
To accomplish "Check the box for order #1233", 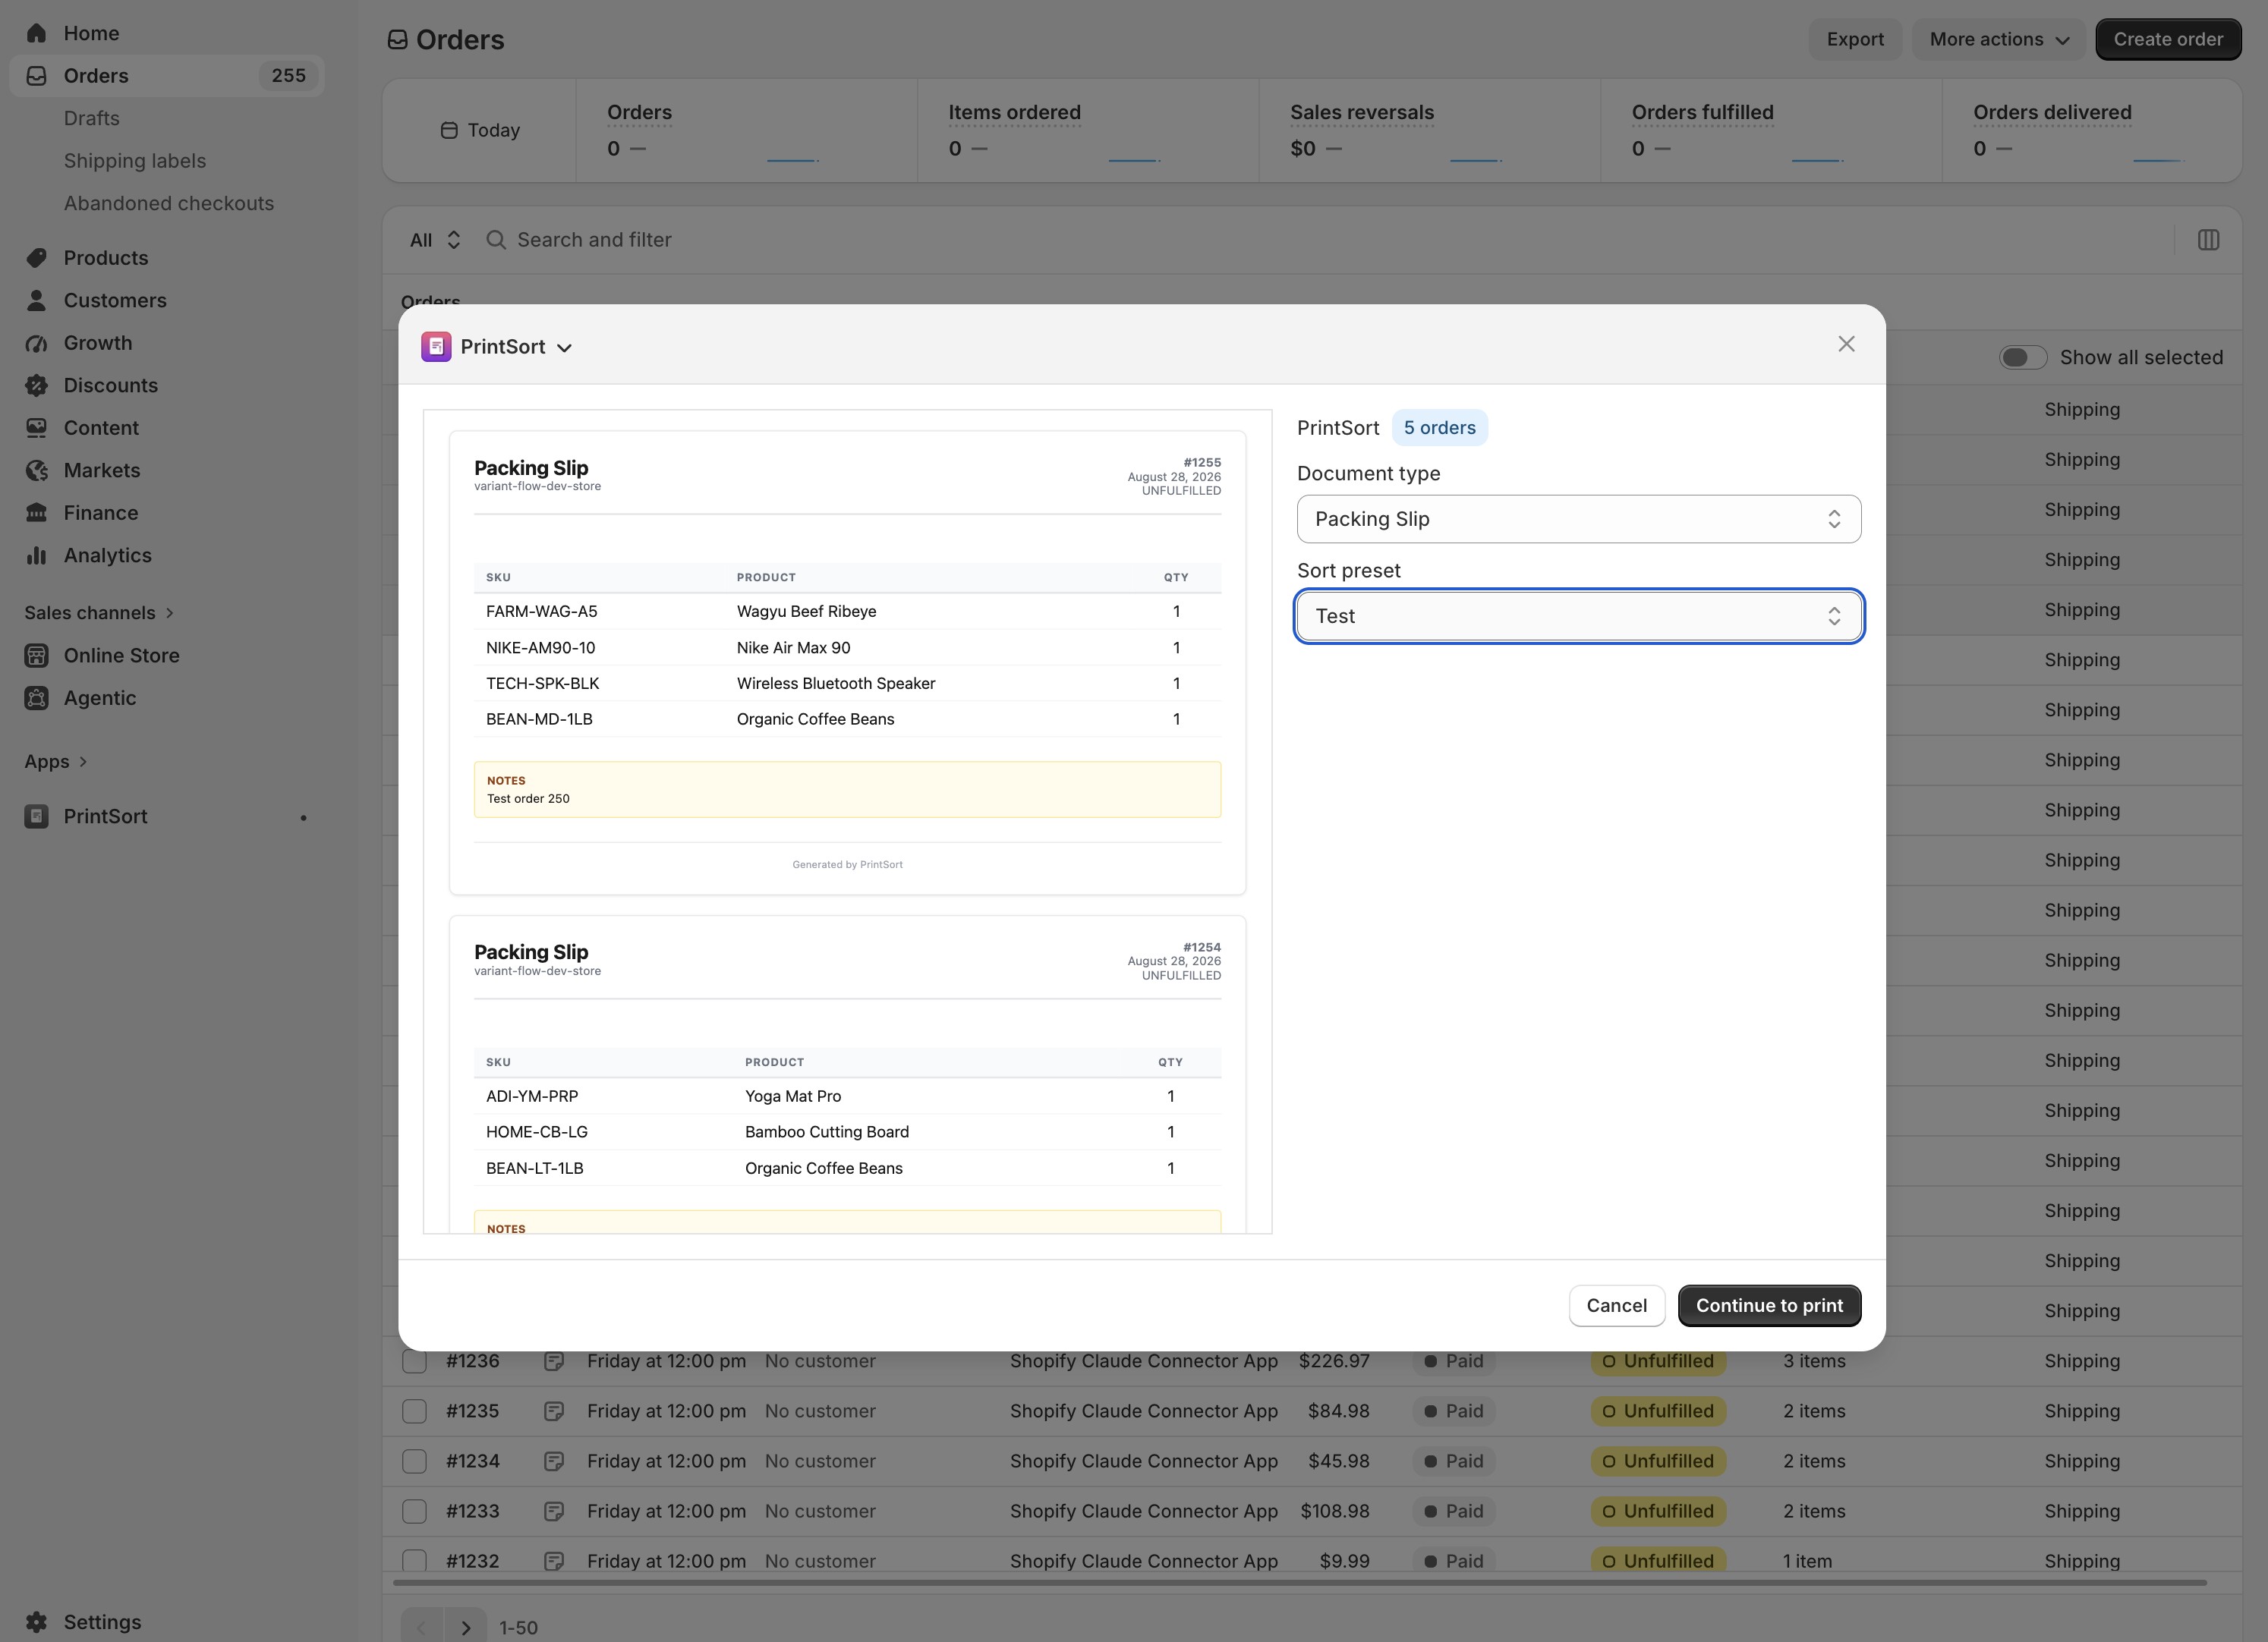I will pos(414,1511).
